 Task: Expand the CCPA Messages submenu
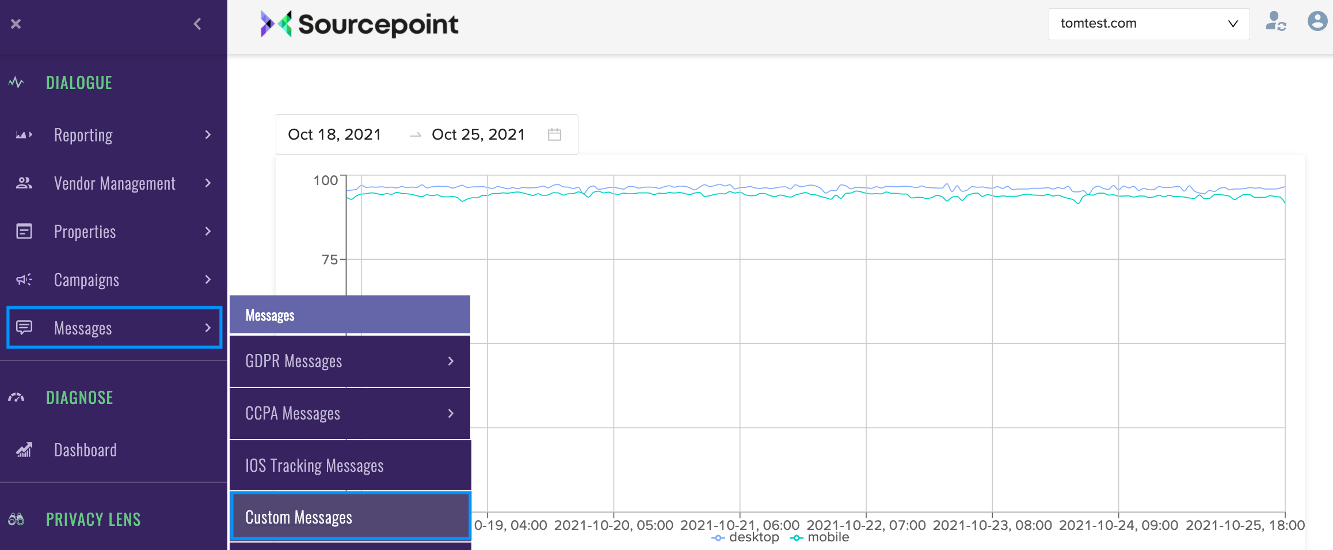[451, 413]
